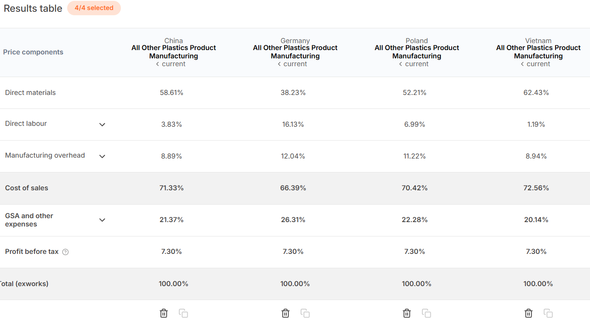
Task: Click the 4/4 selected badge
Action: [94, 8]
